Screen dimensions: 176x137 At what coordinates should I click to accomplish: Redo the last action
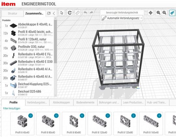pyautogui.click(x=91, y=13)
